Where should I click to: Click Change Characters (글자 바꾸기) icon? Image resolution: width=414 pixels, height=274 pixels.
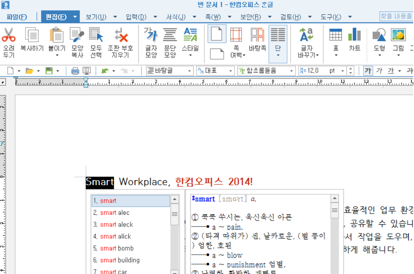pos(307,35)
